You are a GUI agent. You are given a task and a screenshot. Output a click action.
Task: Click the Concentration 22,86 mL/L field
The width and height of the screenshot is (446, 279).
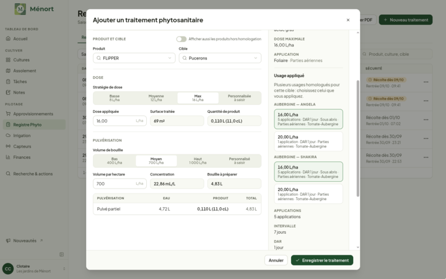point(177,184)
